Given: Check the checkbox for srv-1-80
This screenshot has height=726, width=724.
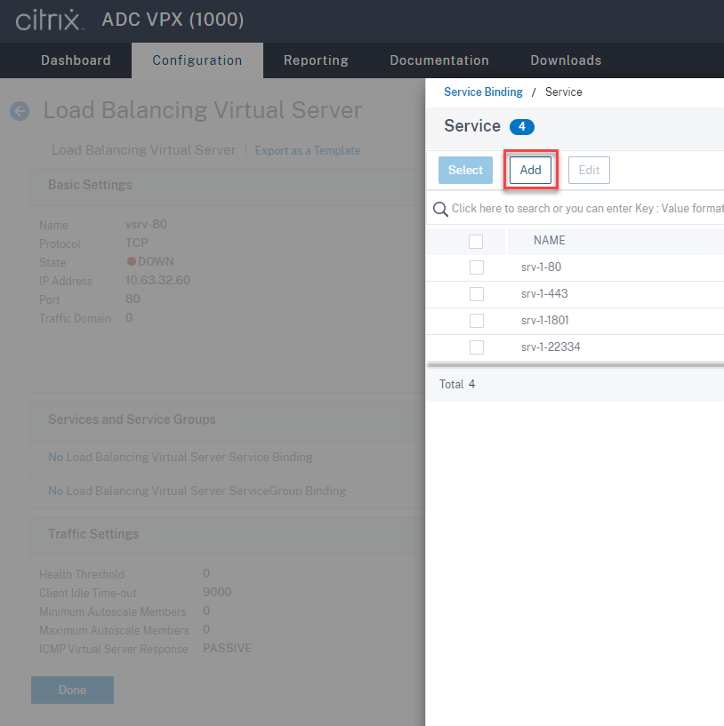Looking at the screenshot, I should tap(476, 267).
